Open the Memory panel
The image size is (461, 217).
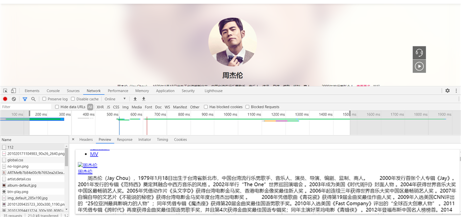point(142,91)
